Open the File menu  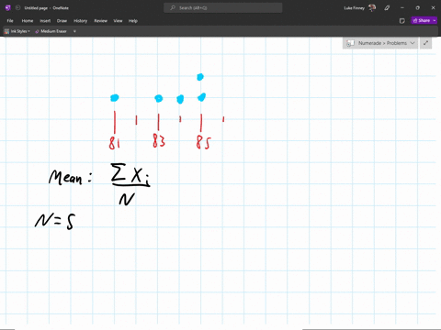pyautogui.click(x=10, y=21)
